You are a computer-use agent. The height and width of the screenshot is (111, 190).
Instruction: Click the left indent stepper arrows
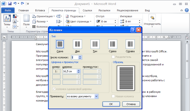click(x=115, y=22)
